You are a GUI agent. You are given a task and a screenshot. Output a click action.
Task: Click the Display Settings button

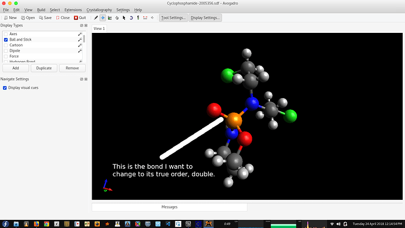coord(205,18)
